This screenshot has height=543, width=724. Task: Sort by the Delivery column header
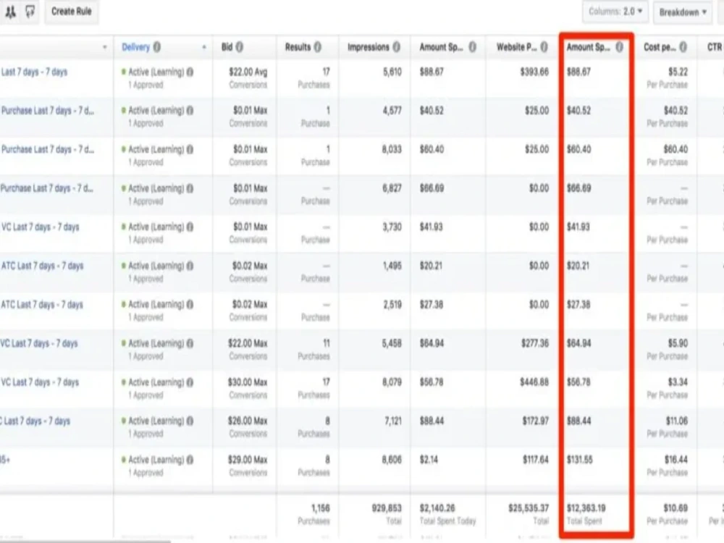click(x=136, y=47)
